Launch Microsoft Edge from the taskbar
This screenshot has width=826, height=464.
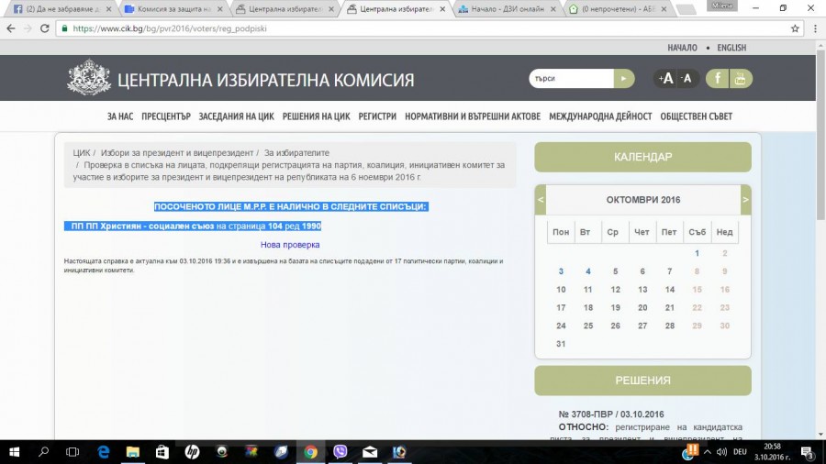[x=104, y=452]
